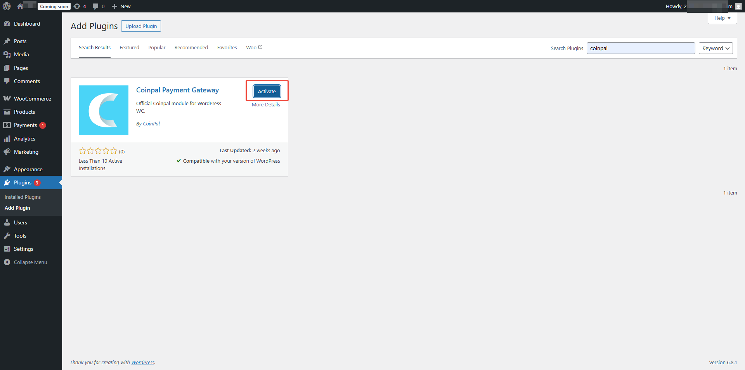Click the Tools wrench icon

[7, 236]
